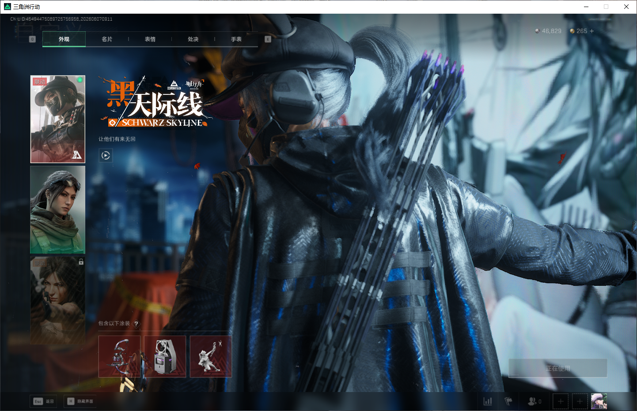The width and height of the screenshot is (637, 411).
Task: Toggle 隐藏界面 hide interface with H
Action: click(80, 401)
